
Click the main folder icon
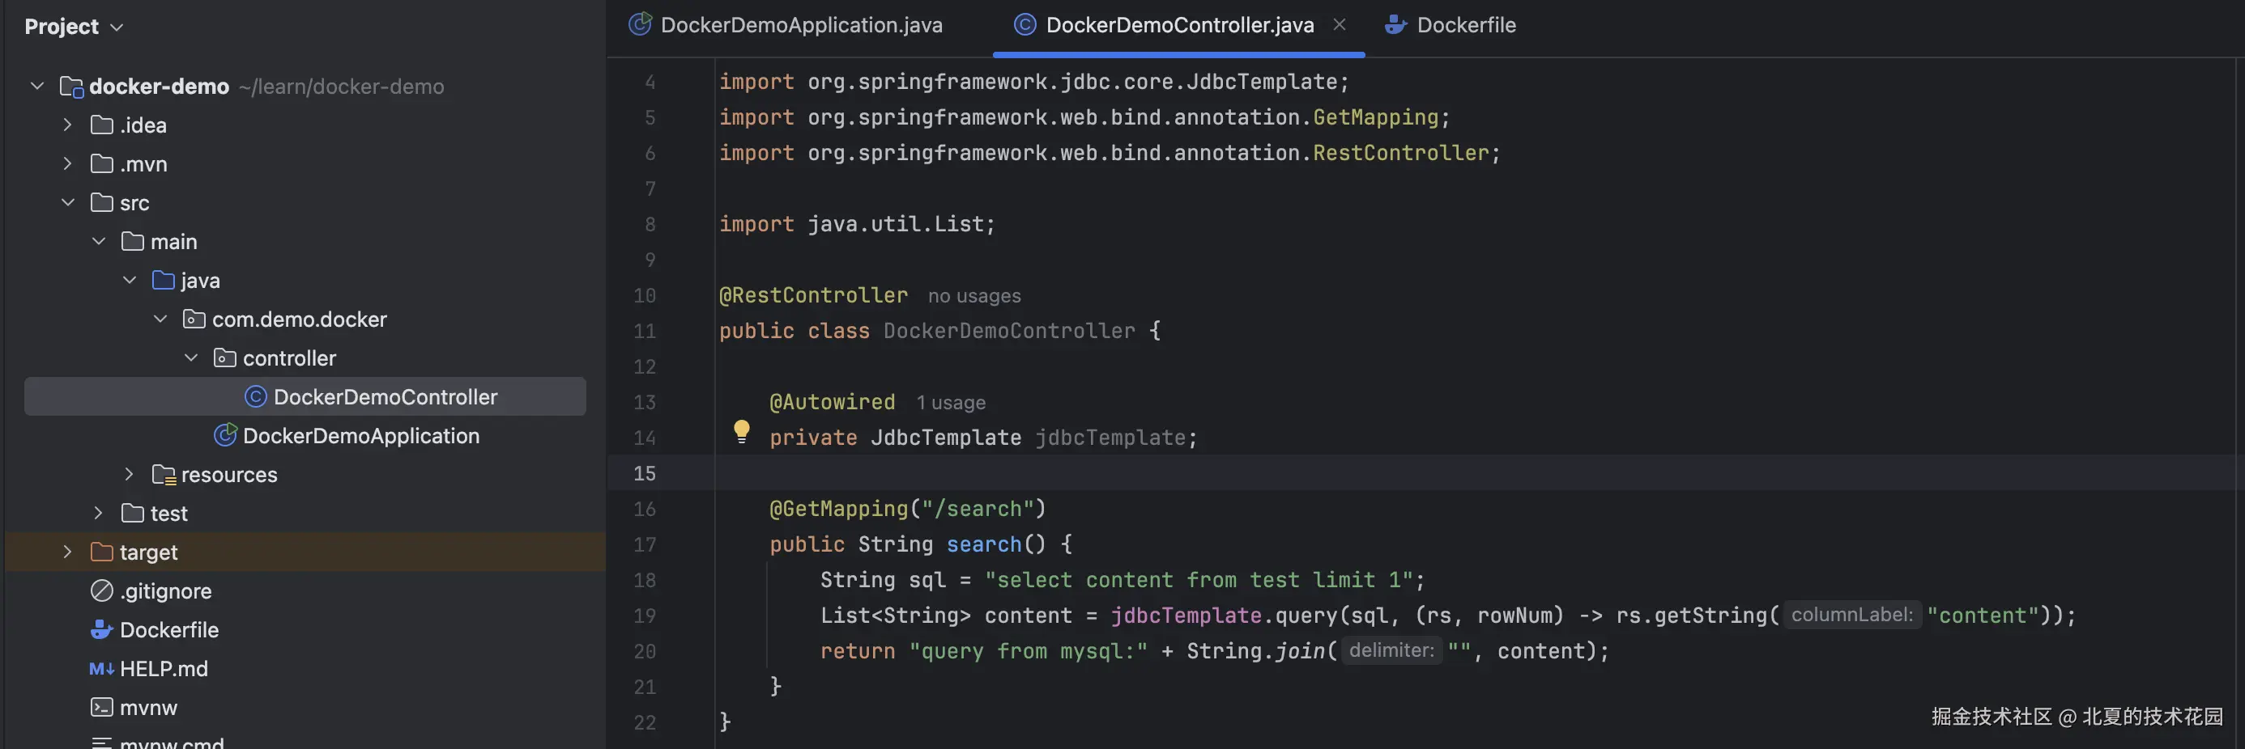[133, 242]
